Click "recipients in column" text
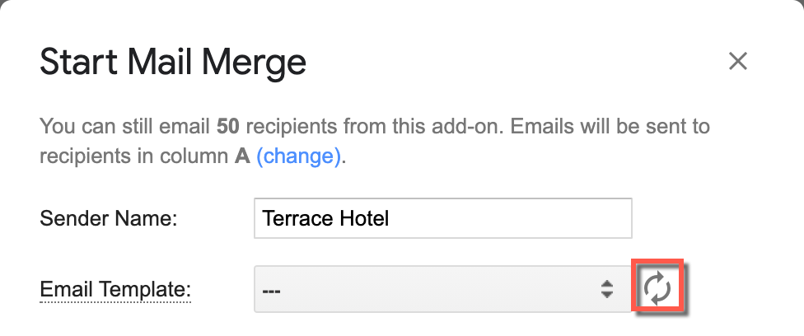The height and width of the screenshot is (336, 804). point(133,156)
